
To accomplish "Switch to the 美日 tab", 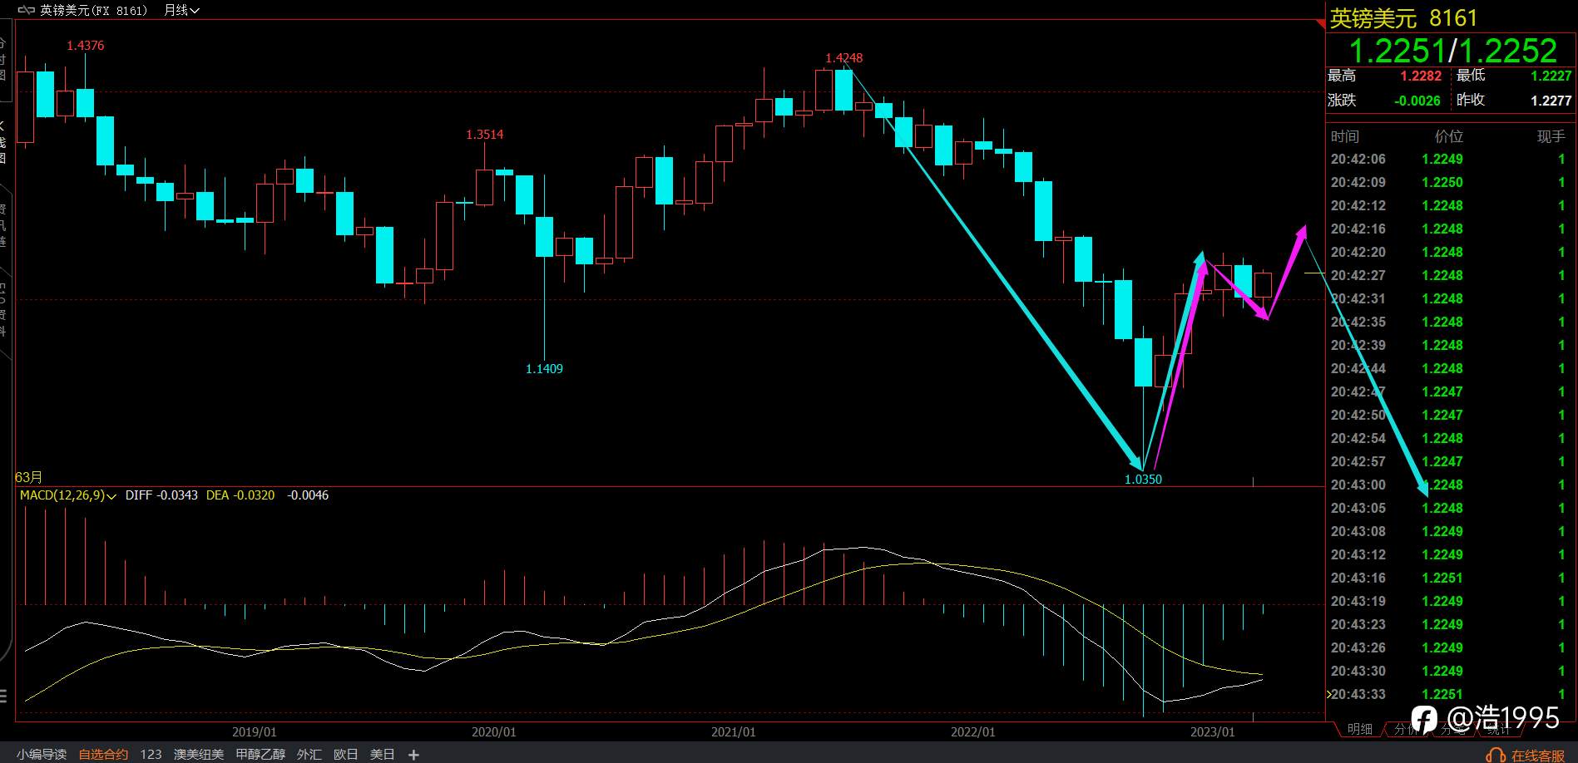I will pos(382,755).
